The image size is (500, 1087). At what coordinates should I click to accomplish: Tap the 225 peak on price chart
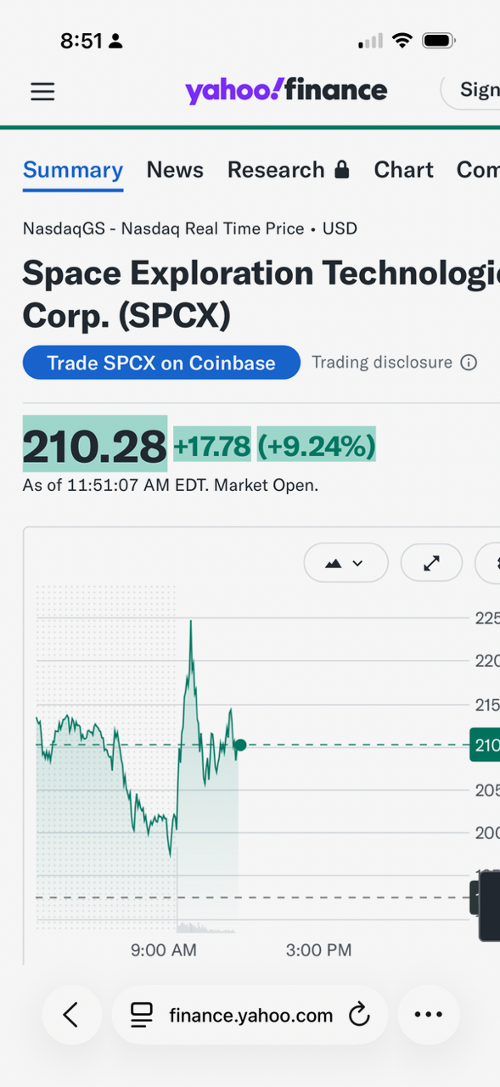coord(190,622)
